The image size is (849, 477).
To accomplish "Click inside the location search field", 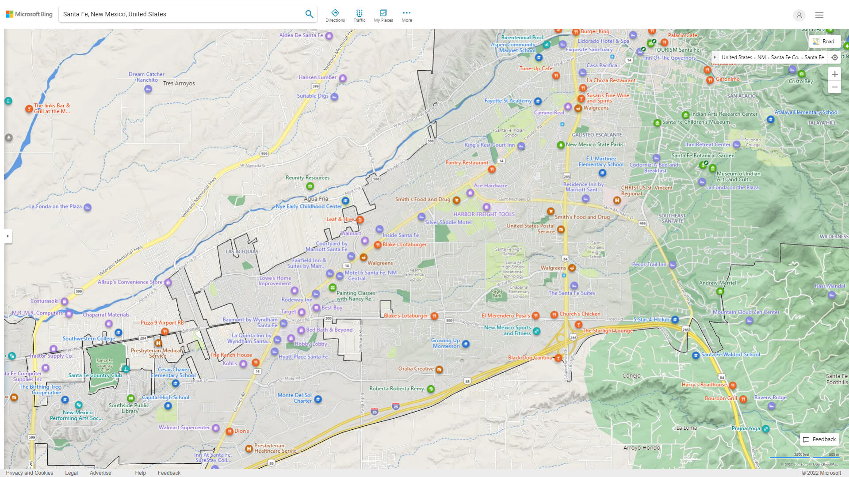I will pos(177,14).
